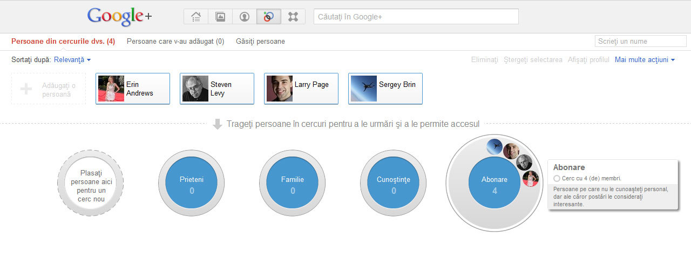
Task: Select the Larry Page person card
Action: click(x=301, y=89)
